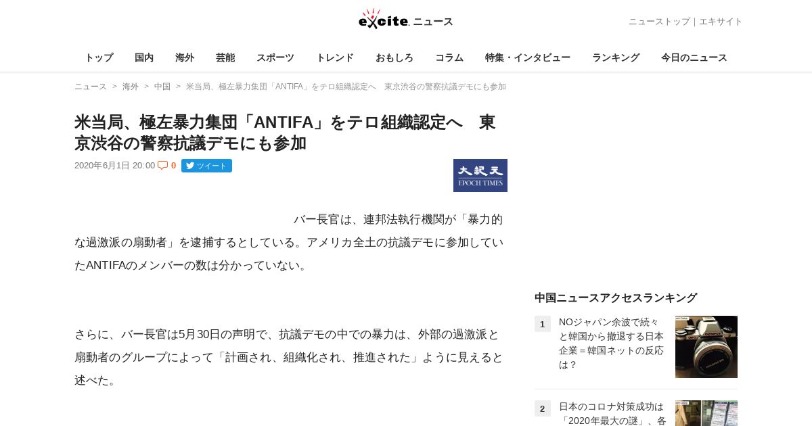This screenshot has height=426, width=812.
Task: Click the article title breadcrumb text
Action: (x=346, y=87)
